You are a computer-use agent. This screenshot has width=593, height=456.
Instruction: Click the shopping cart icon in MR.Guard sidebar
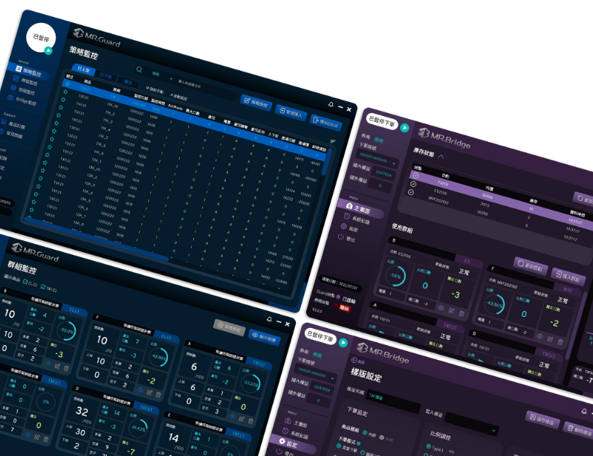point(4,121)
